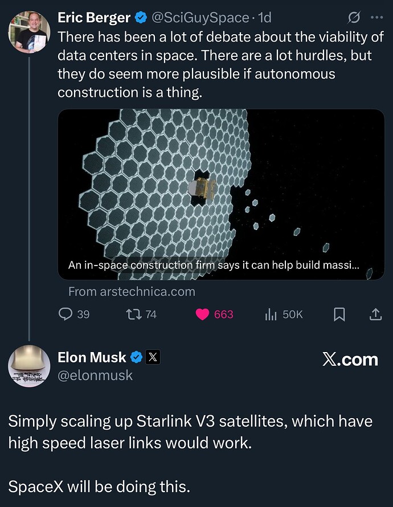This screenshot has height=507, width=393.
Task: Tap Eric Berger's blue verified badge
Action: point(141,18)
